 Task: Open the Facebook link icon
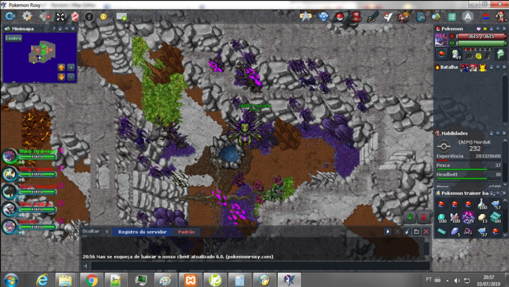click(x=89, y=16)
